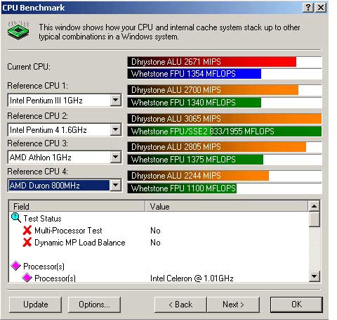Screen dimensions: 337x320
Task: Click red X icon beside Multi-Processor Test
Action: (x=27, y=230)
